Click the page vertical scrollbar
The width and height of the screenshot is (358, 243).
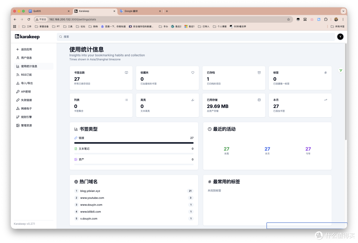(346, 91)
